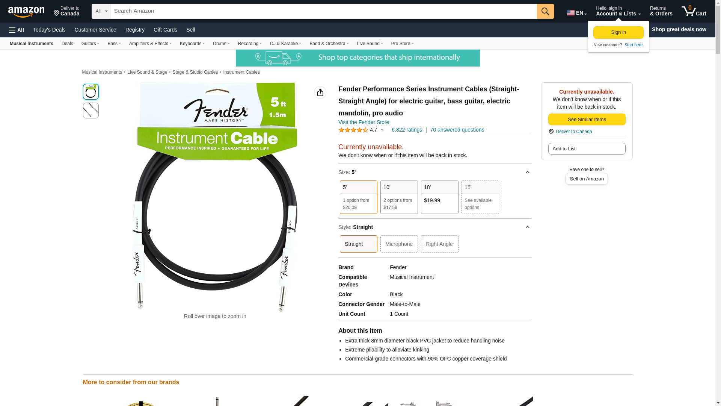
Task: Open the shopping cart icon
Action: click(694, 11)
